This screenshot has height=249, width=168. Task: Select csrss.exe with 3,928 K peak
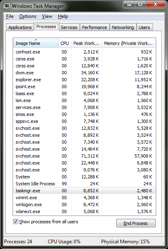point(84,59)
